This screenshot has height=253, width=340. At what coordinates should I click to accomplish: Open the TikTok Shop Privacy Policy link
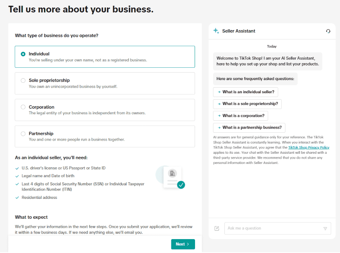coord(309,147)
